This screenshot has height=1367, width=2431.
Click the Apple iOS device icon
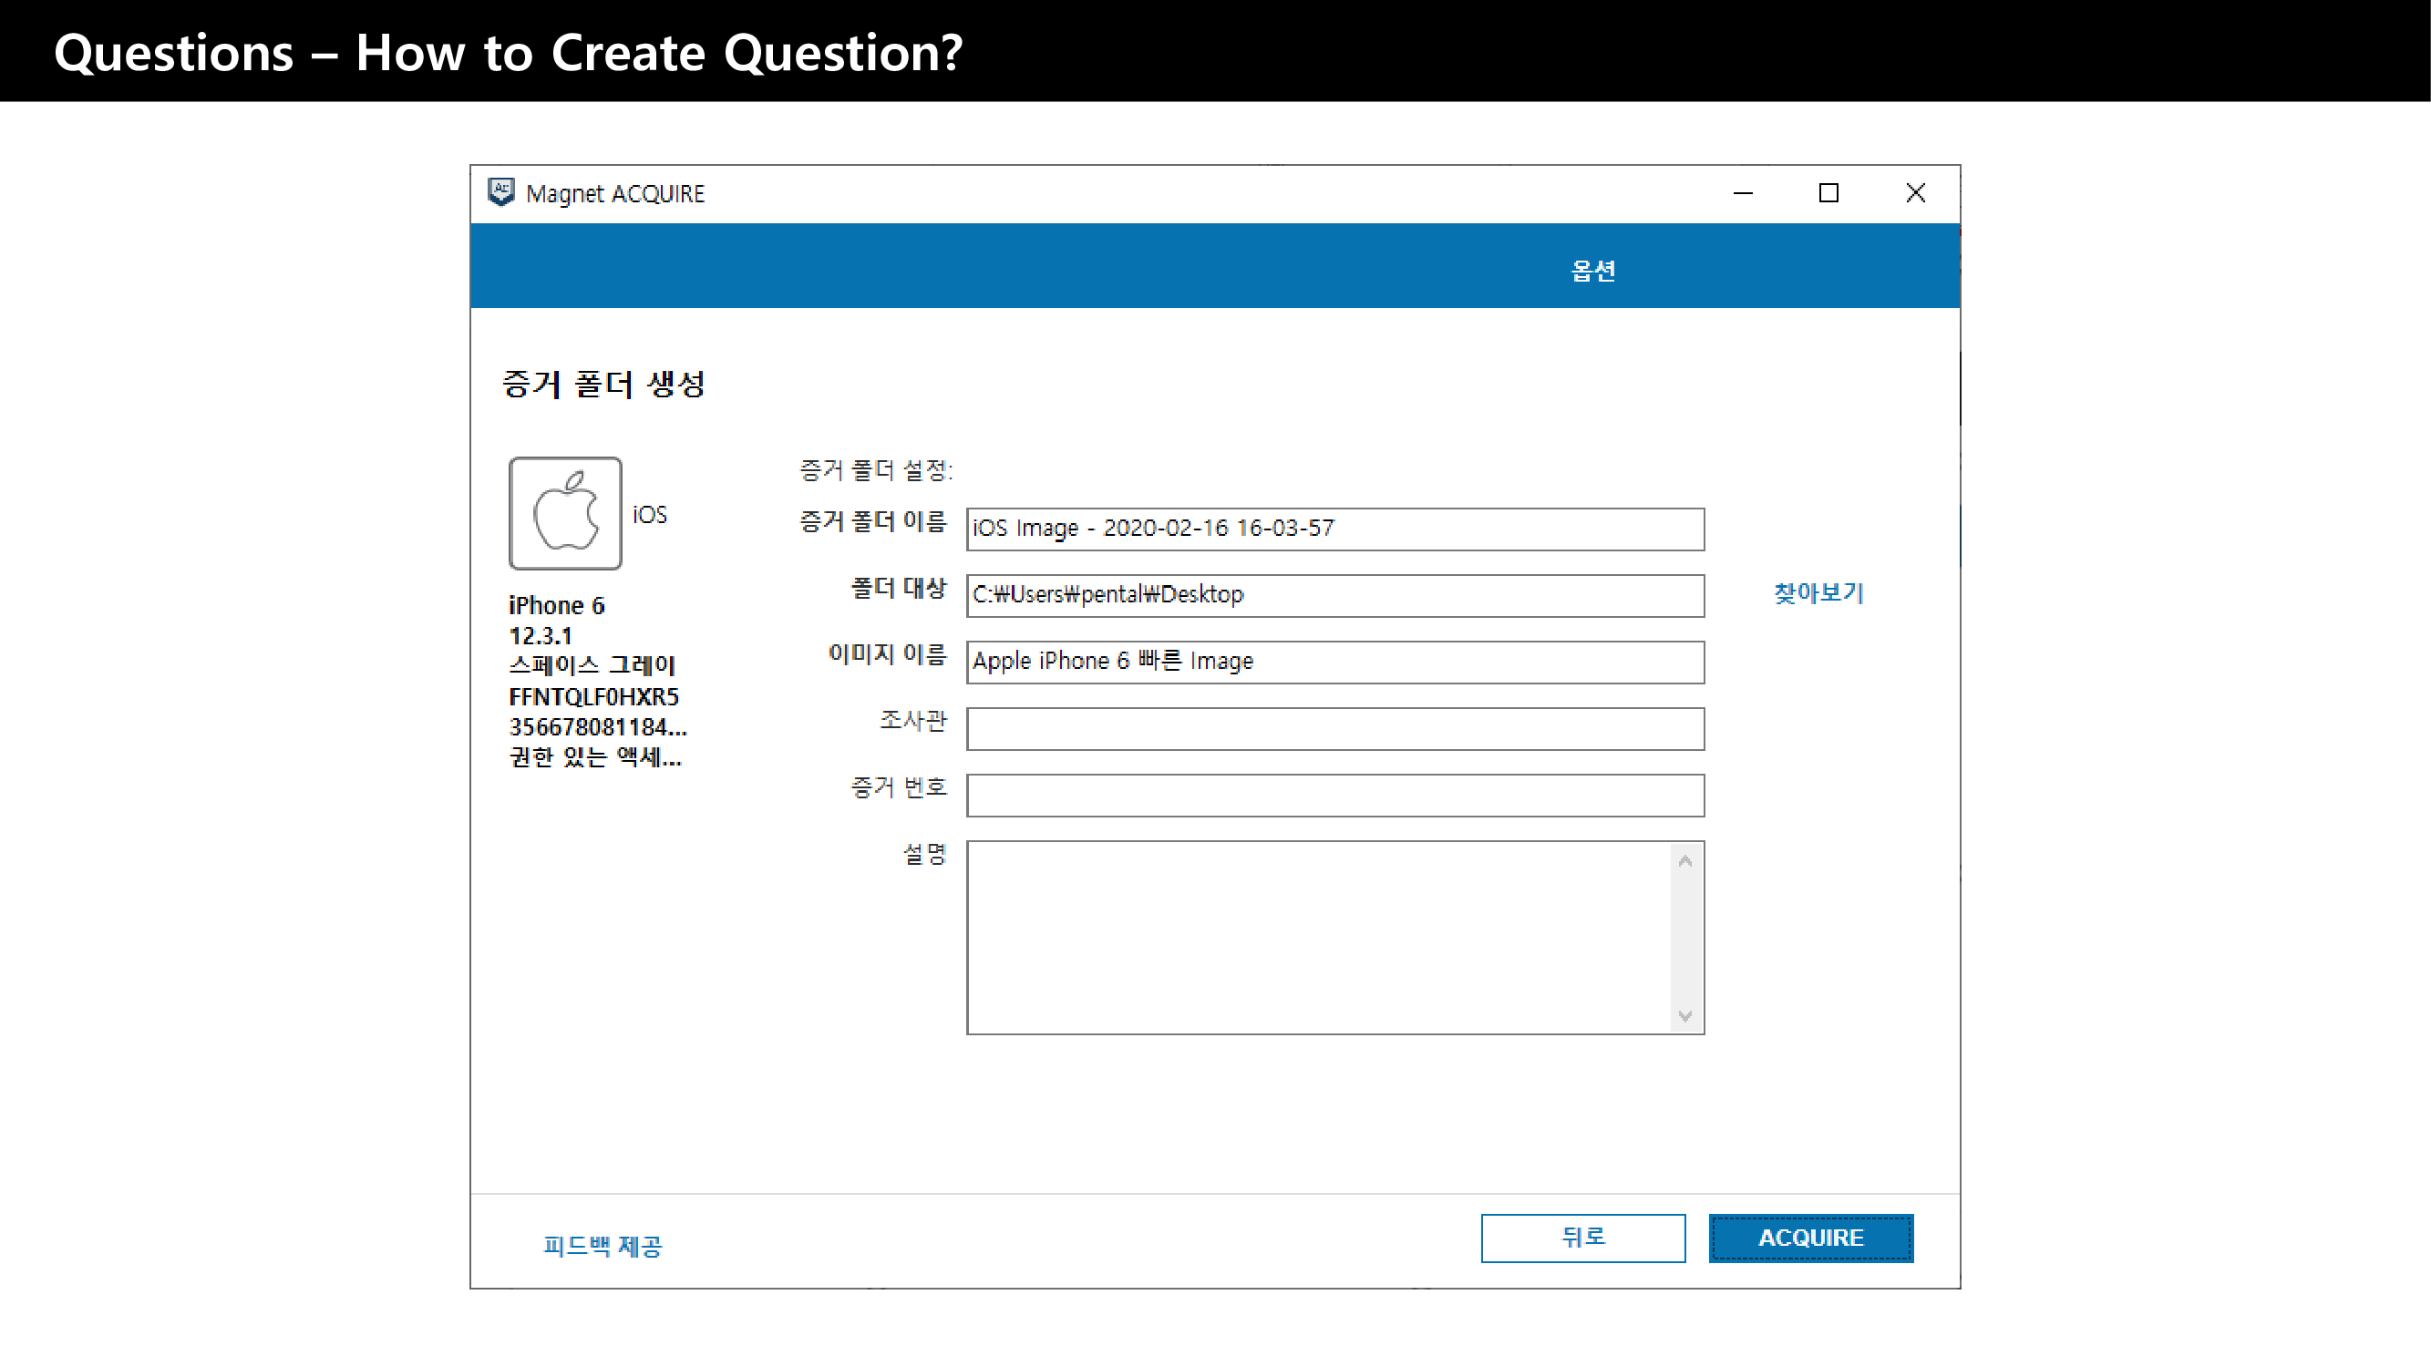[565, 513]
